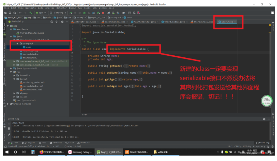Click the Run app icon in toolbar

click(71, 13)
